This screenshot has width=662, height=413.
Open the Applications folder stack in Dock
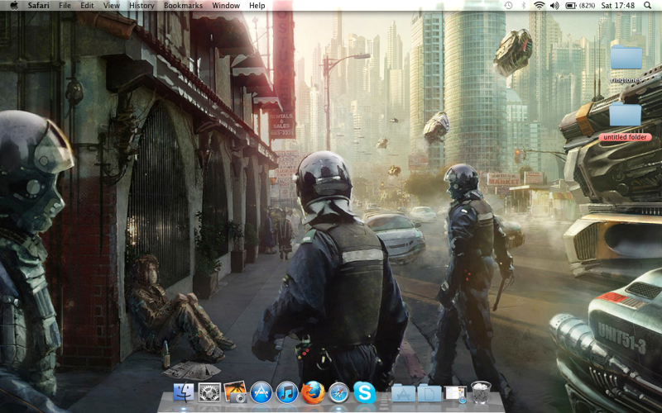[403, 393]
